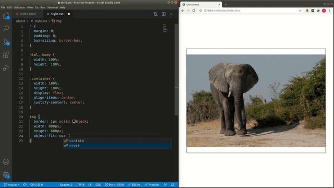Click the Prettier status bar item
The height and width of the screenshot is (188, 334).
click(152, 184)
